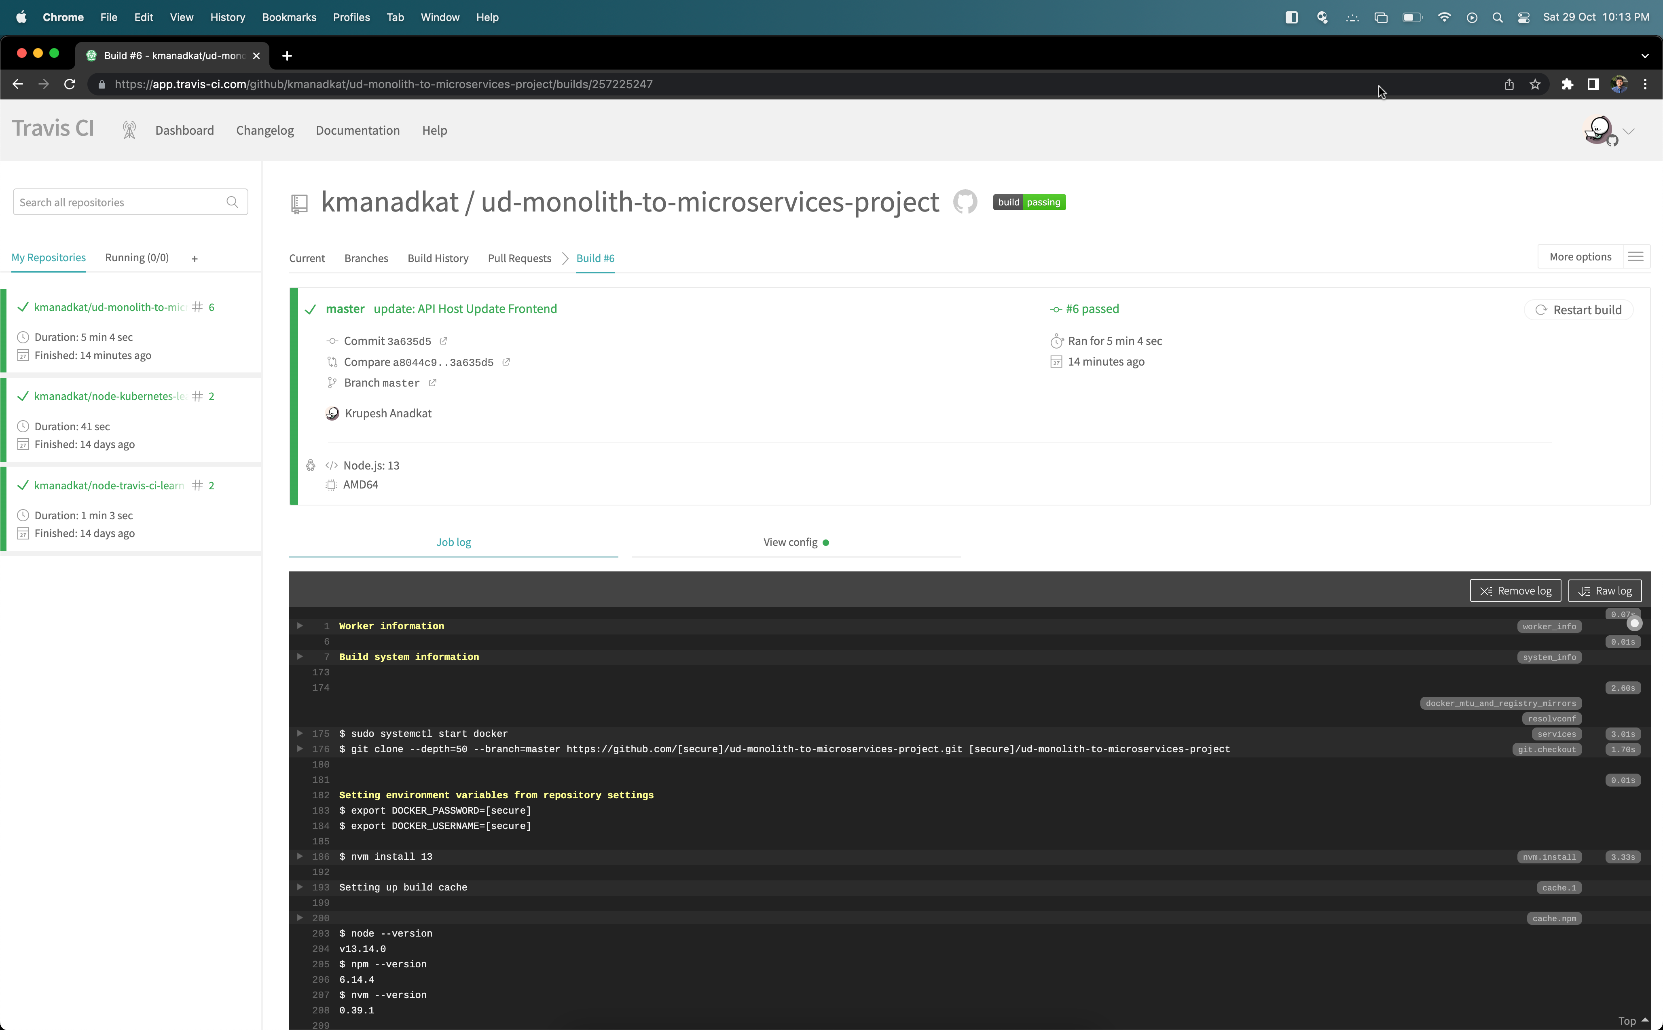
Task: Open Chrome extensions puzzle icon
Action: pyautogui.click(x=1567, y=84)
